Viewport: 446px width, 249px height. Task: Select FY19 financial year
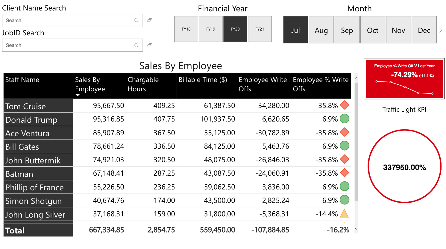point(211,29)
